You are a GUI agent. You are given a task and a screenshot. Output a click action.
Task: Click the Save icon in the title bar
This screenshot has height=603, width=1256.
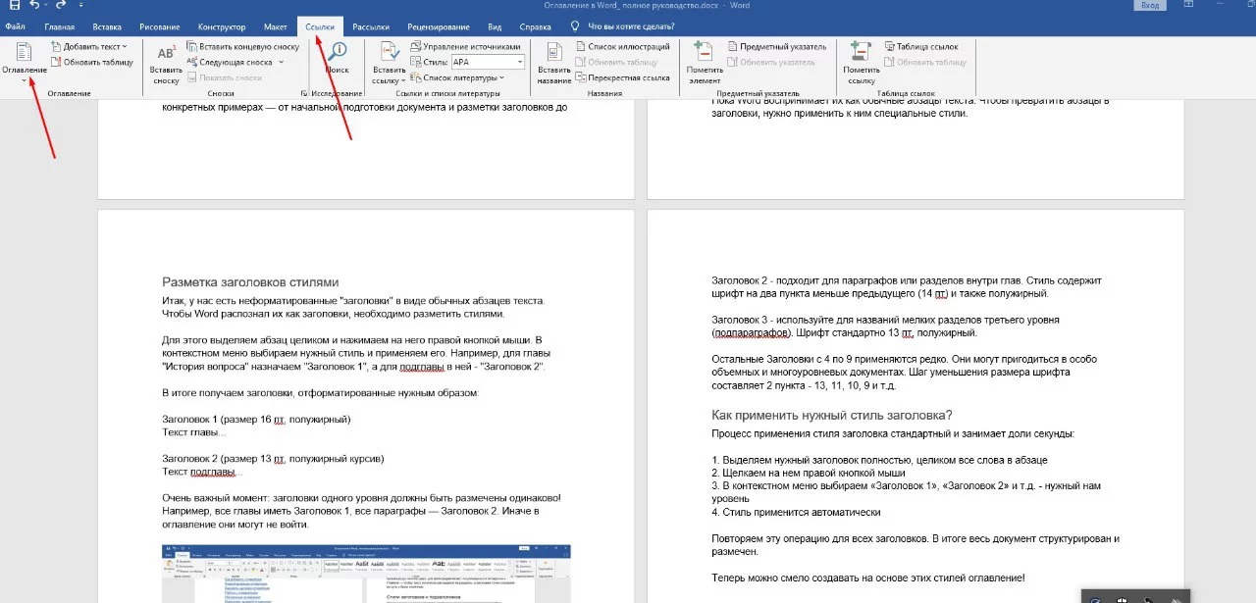[14, 6]
